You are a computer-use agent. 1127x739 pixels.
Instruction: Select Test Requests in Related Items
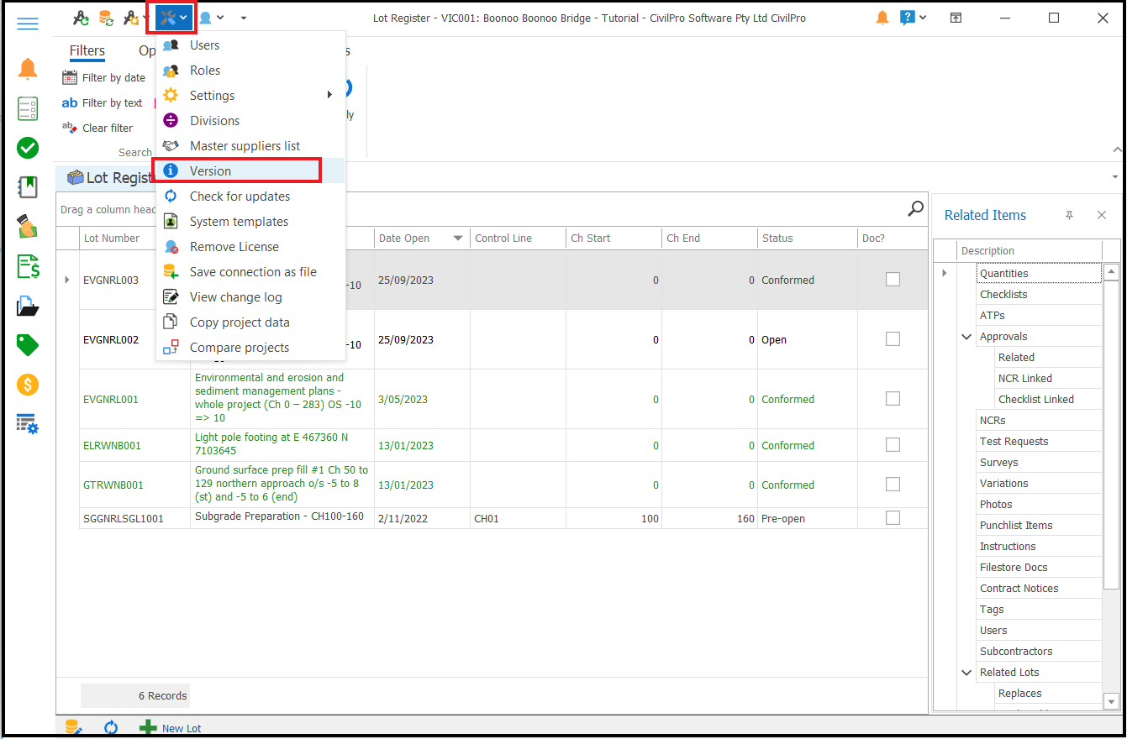pos(1039,442)
